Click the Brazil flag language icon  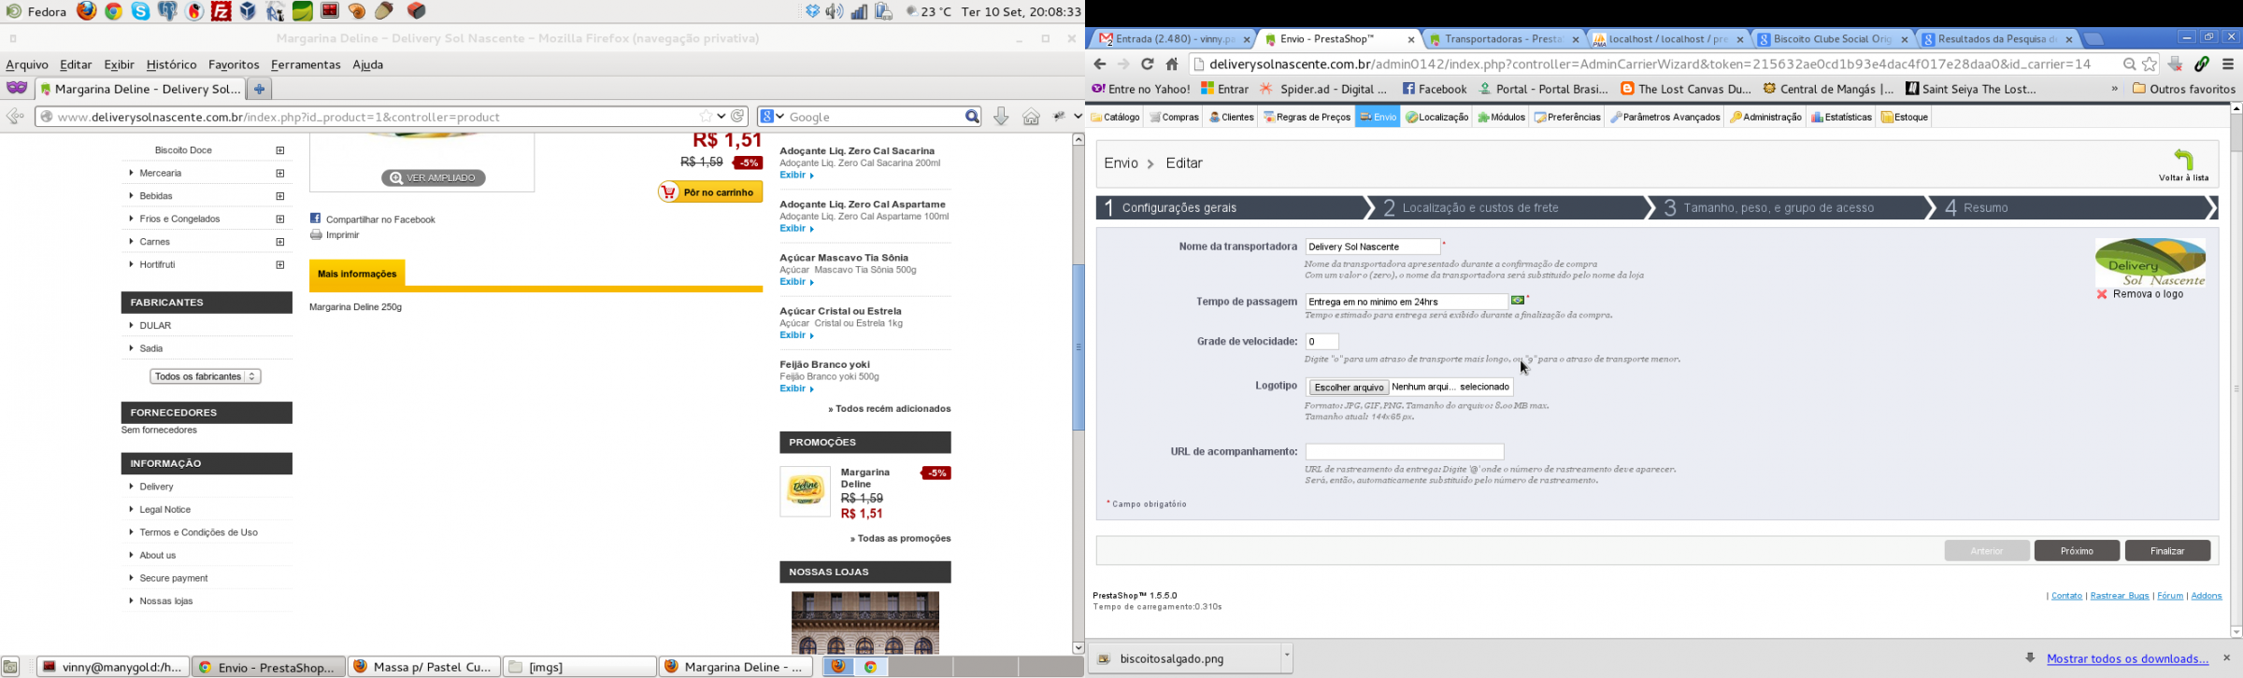[1518, 301]
